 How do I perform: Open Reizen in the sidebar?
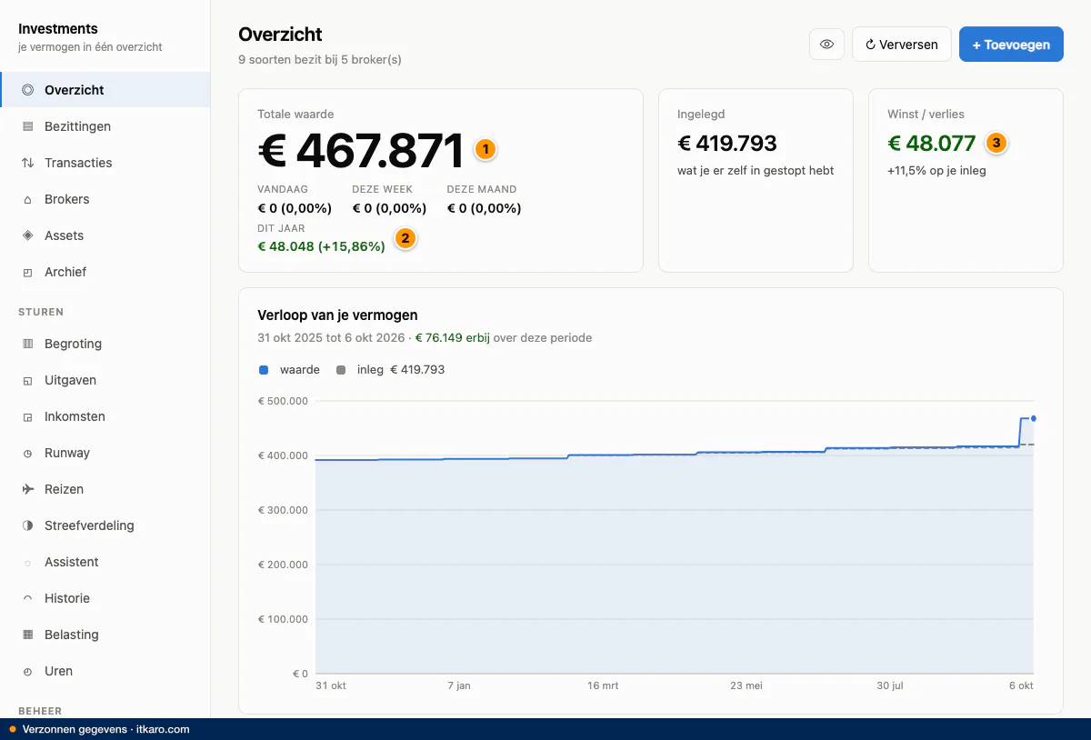coord(105,489)
